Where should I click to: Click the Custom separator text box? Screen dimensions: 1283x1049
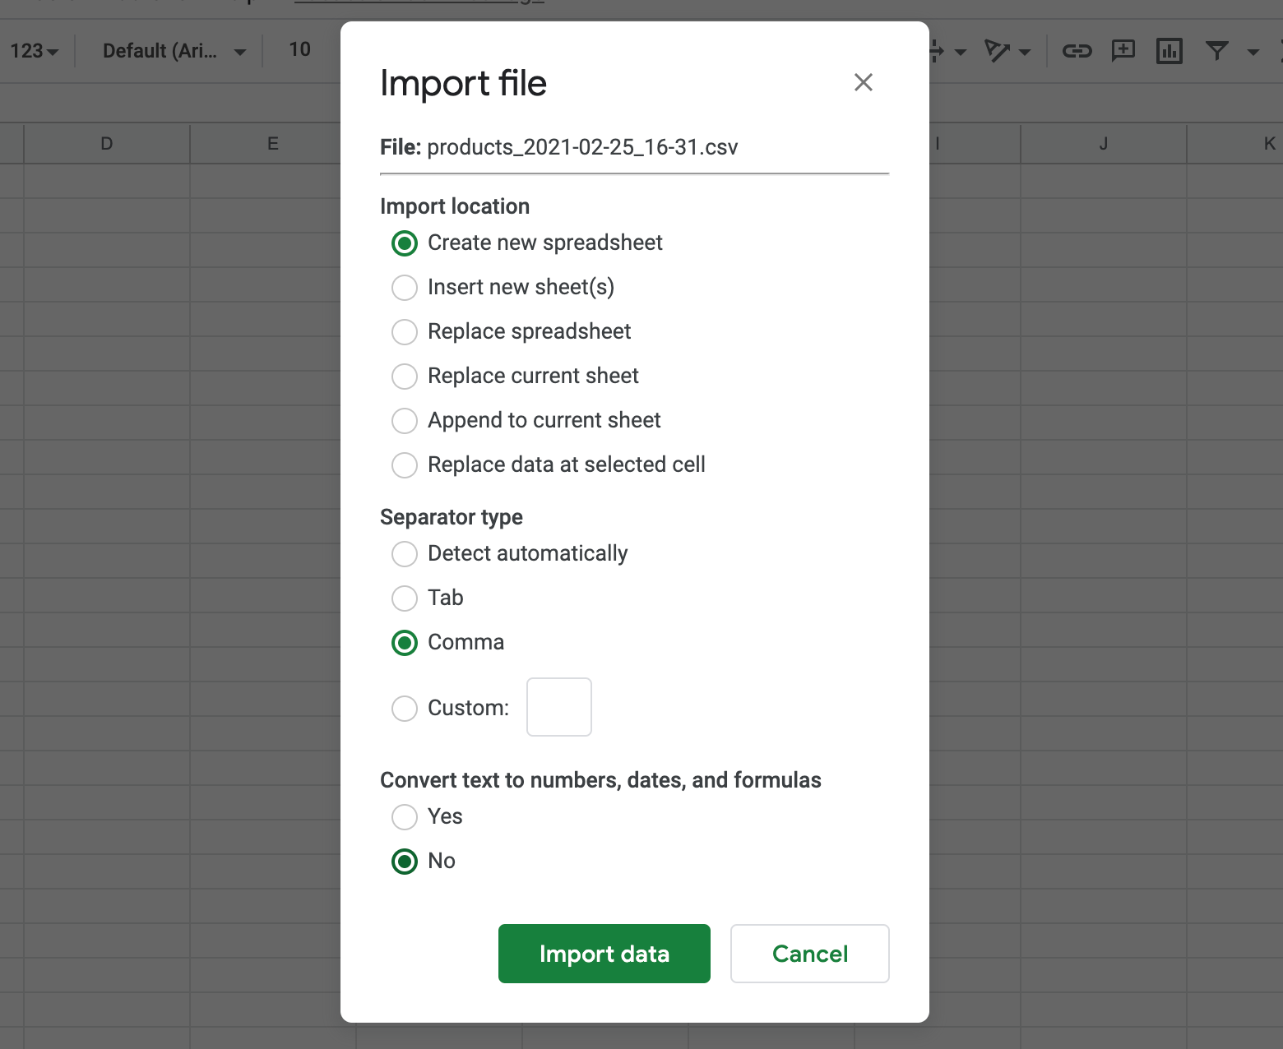tap(558, 707)
